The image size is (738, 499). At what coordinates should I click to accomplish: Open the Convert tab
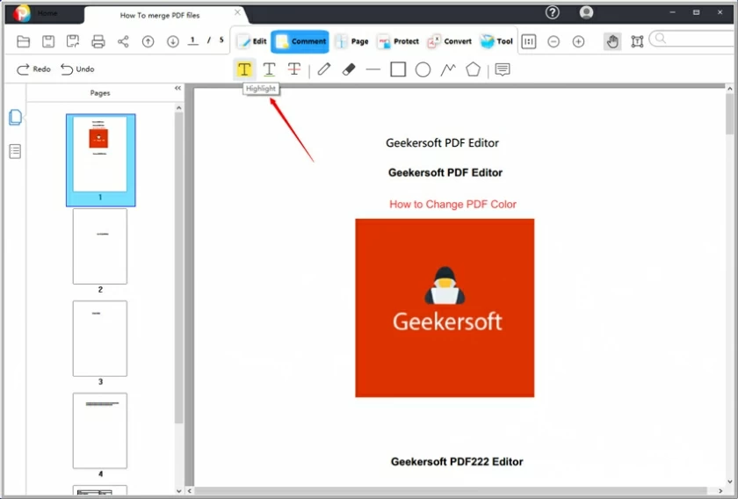click(449, 41)
